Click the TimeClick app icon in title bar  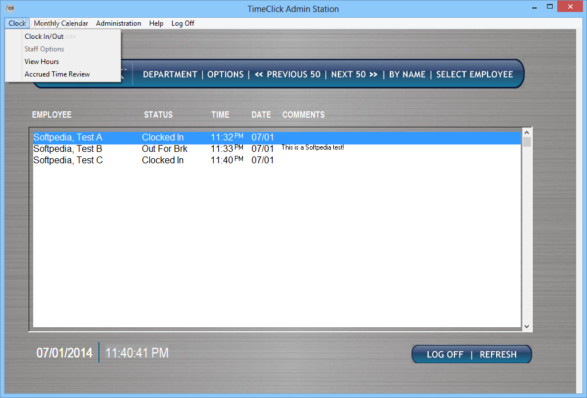[x=10, y=8]
